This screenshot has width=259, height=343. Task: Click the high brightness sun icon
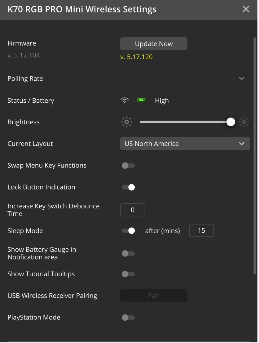pos(244,122)
